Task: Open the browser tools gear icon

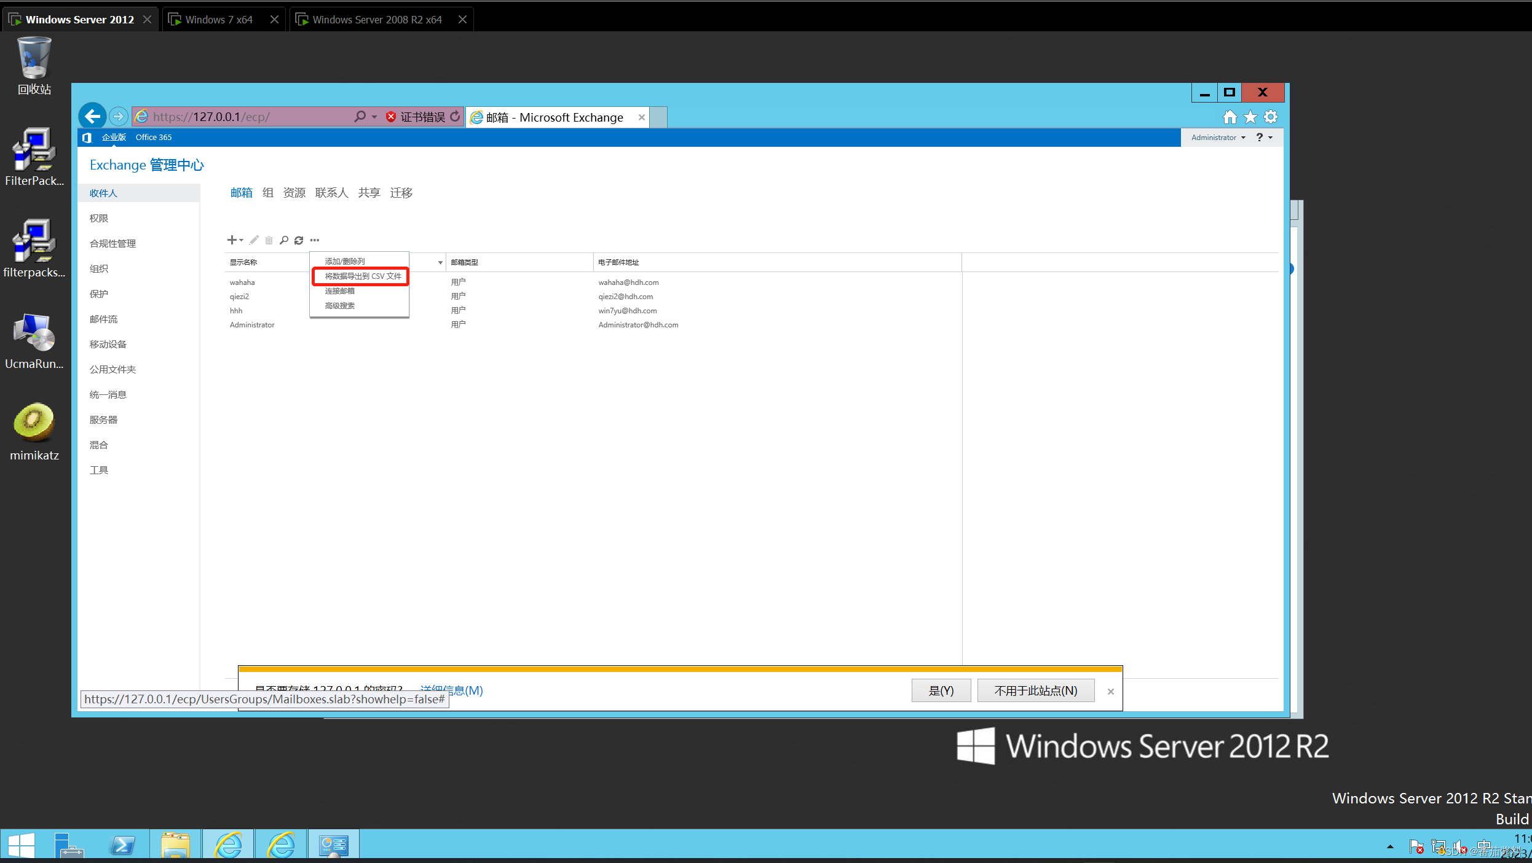Action: click(x=1271, y=117)
